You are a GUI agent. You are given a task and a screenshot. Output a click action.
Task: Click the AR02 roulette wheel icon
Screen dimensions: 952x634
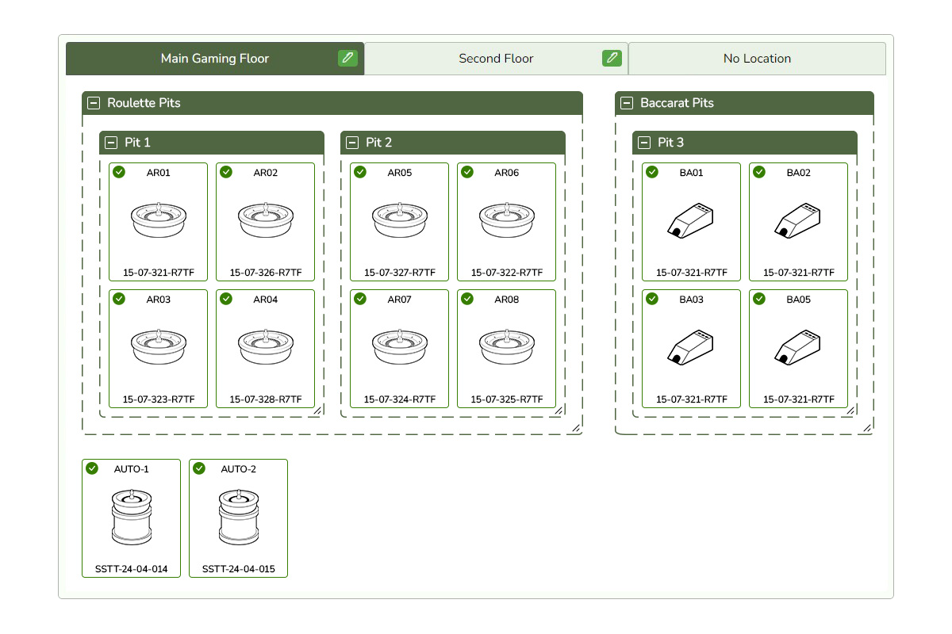click(x=266, y=220)
